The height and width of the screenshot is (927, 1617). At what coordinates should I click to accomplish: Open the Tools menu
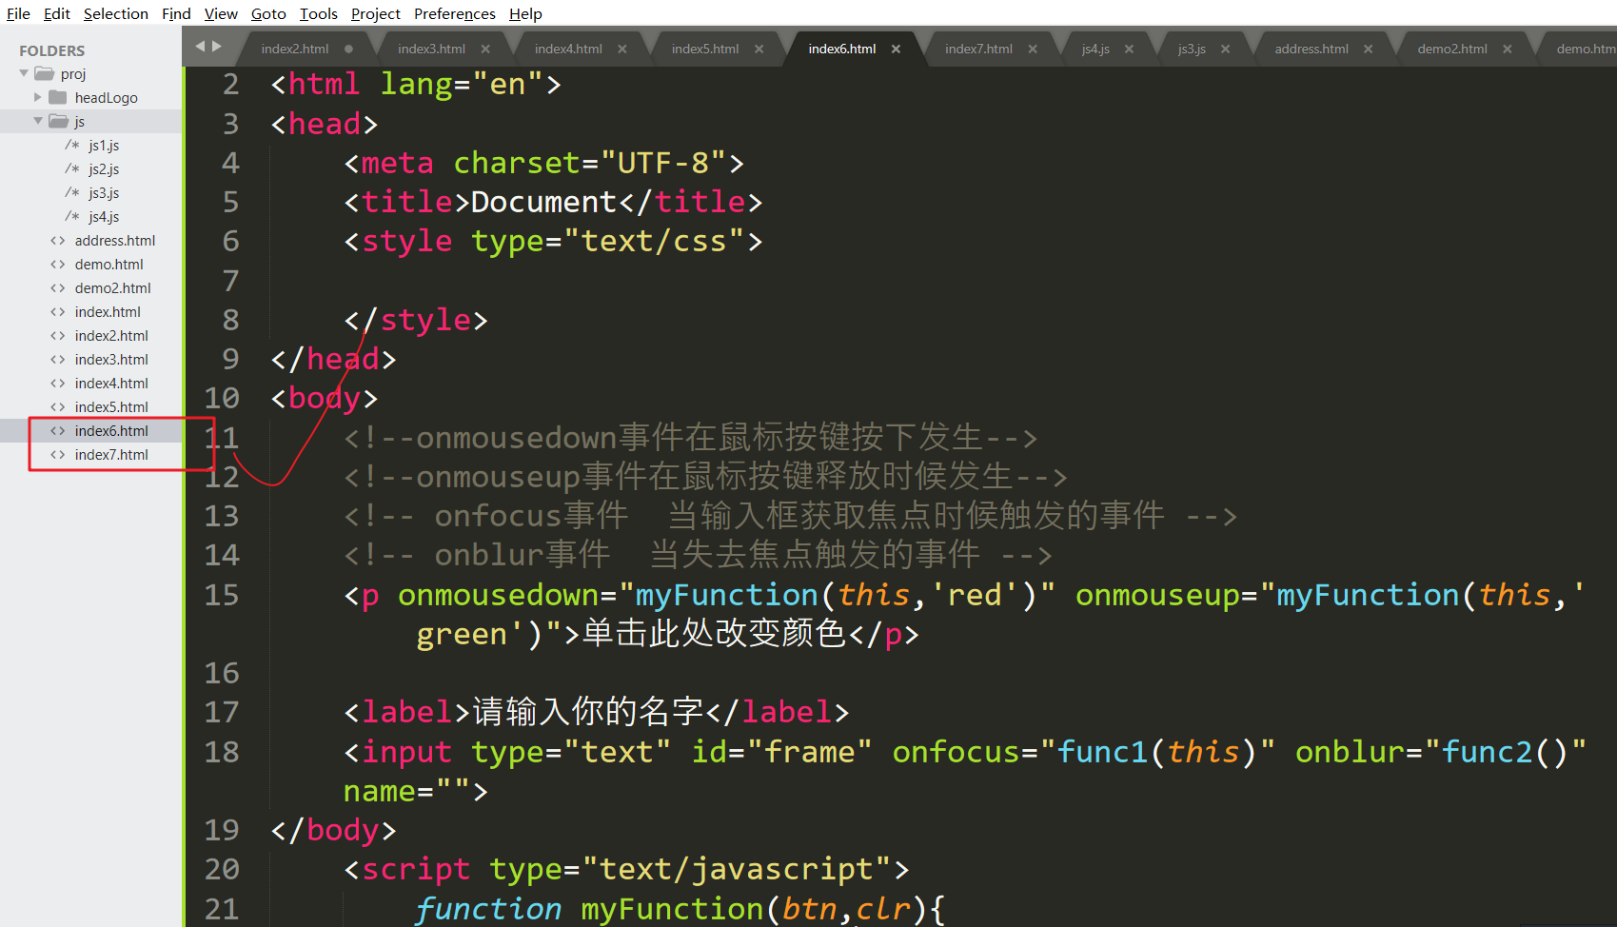[x=319, y=13]
